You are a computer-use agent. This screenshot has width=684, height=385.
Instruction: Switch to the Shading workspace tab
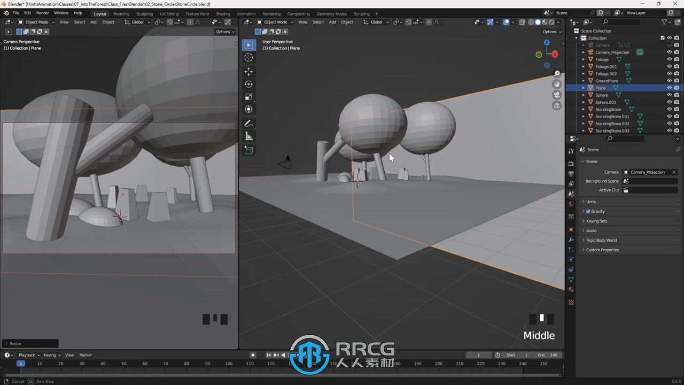(223, 13)
